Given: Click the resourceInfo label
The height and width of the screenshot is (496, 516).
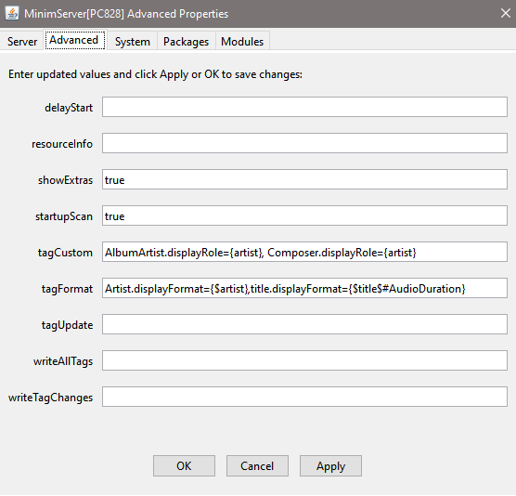Looking at the screenshot, I should (62, 144).
